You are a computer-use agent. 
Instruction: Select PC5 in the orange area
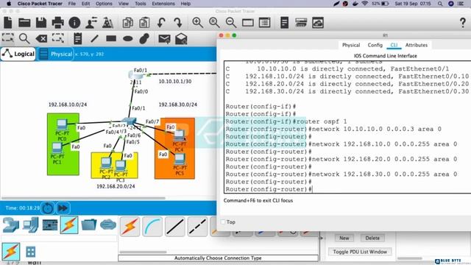(x=180, y=160)
